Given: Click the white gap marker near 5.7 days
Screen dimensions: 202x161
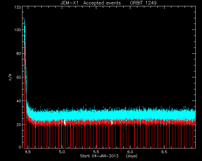Looking at the screenshot, I should tap(112, 122).
